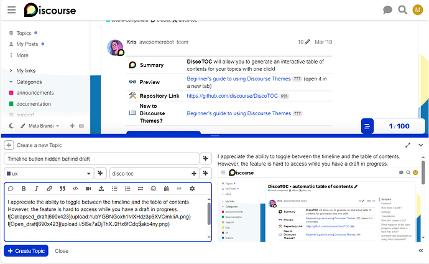Open the Beginner's guide link in New to Discourse Themes row
429x264 pixels.
pos(239,113)
